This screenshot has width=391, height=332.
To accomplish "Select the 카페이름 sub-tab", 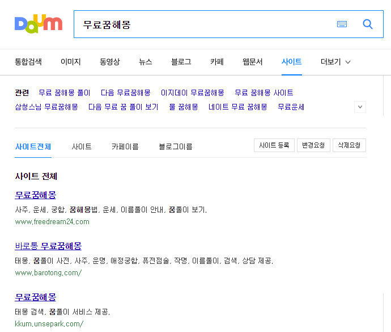I will tap(125, 146).
